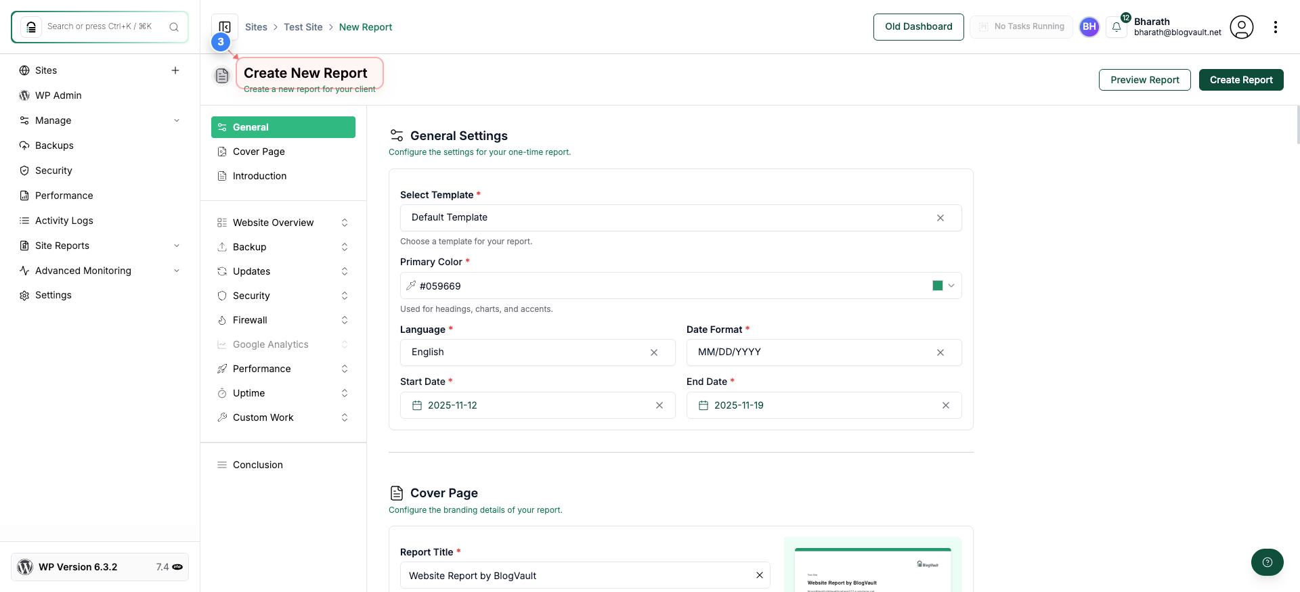
Task: Click the Preview Report button
Action: tap(1144, 80)
